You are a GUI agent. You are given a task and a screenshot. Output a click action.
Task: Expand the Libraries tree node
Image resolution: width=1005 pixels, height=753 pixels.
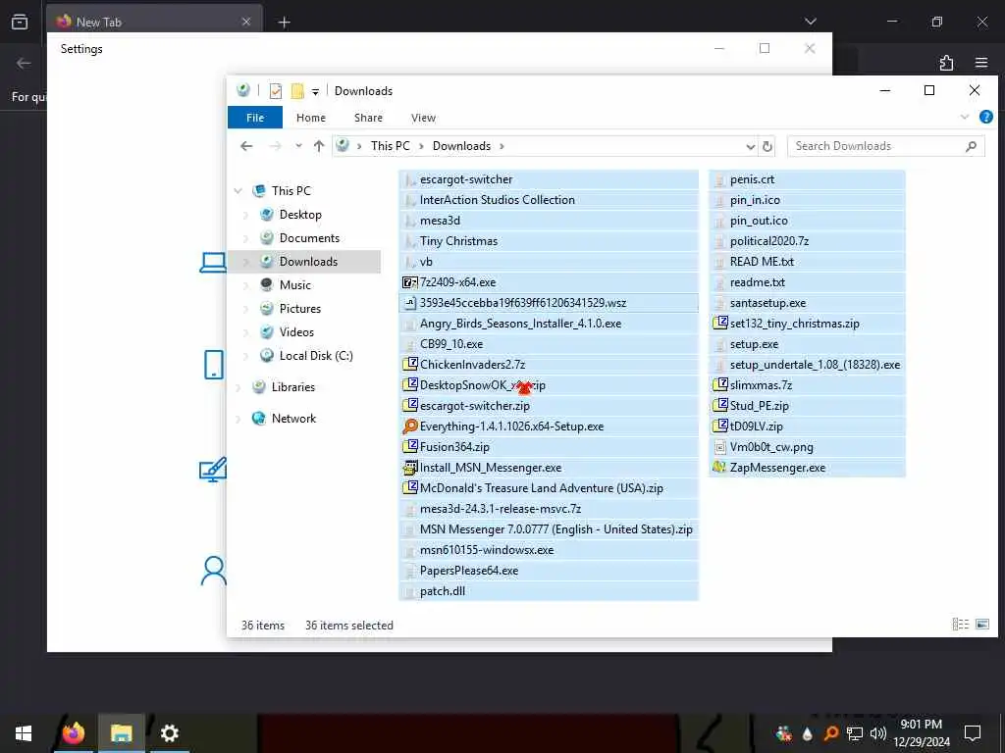point(238,386)
